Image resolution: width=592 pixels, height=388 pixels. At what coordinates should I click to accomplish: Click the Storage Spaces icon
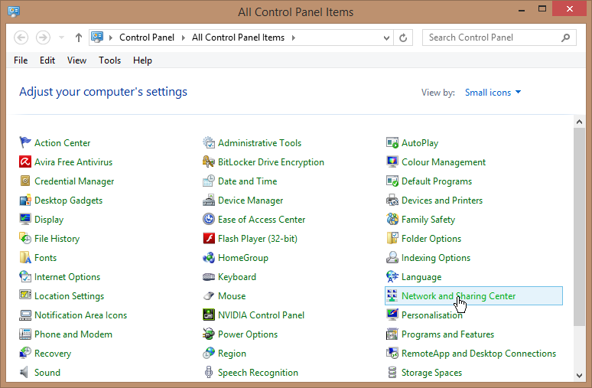point(392,372)
